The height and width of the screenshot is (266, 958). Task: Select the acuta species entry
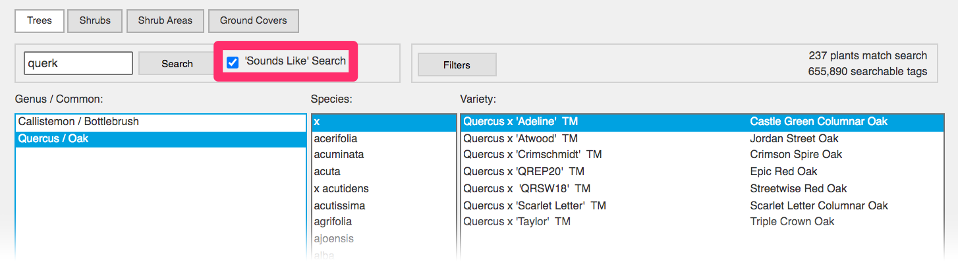[327, 171]
